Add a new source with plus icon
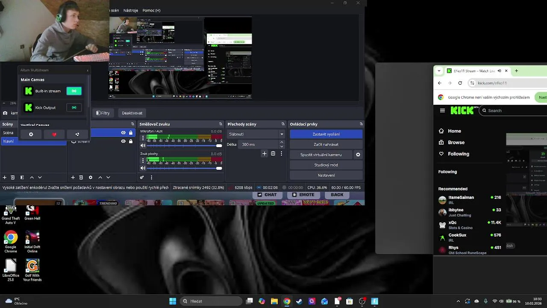This screenshot has width=547, height=308. coord(73,178)
